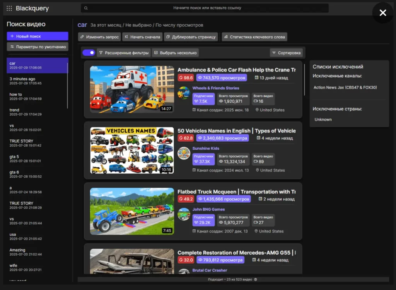Click the Wheels & Friends Stories channel avatar

[184, 93]
